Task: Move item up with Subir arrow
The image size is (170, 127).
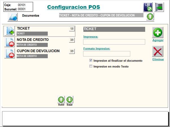Action: [x=61, y=100]
